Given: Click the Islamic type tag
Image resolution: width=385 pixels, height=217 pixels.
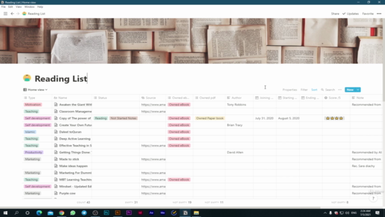Looking at the screenshot, I should pyautogui.click(x=29, y=132).
